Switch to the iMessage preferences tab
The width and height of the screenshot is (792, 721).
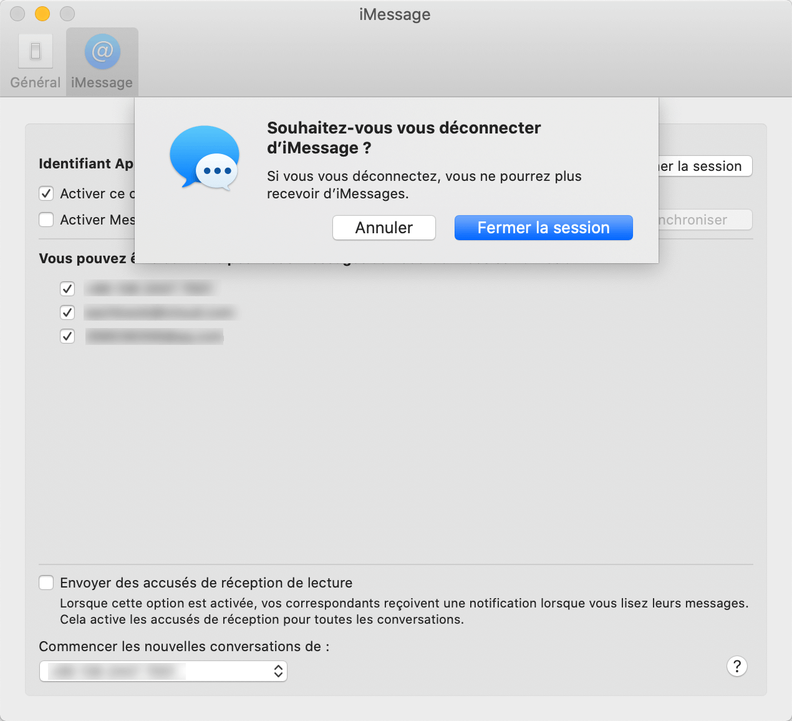(x=102, y=62)
